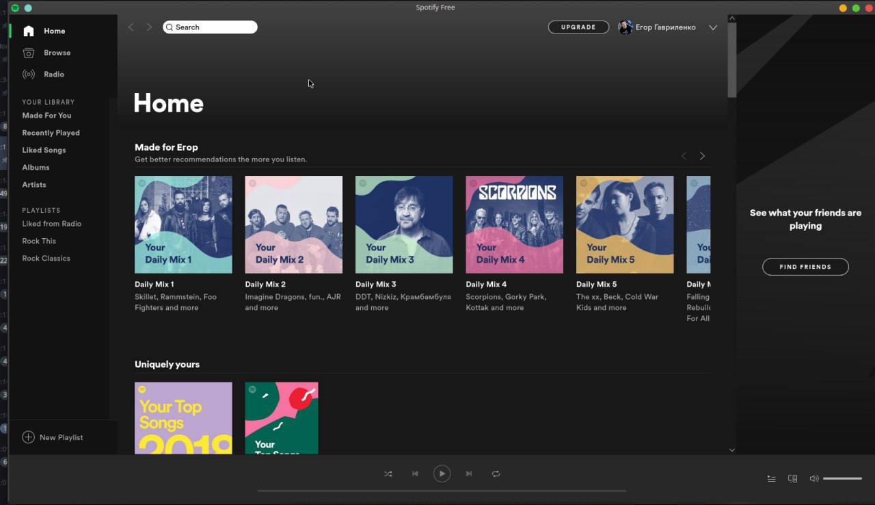Open the Daily Mix 4 Scorpions cover
This screenshot has width=875, height=505.
(x=515, y=224)
